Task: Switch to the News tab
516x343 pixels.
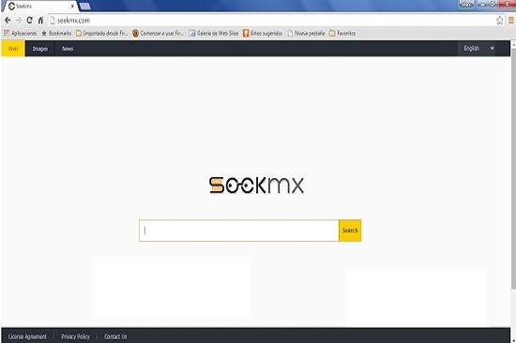Action: 68,49
